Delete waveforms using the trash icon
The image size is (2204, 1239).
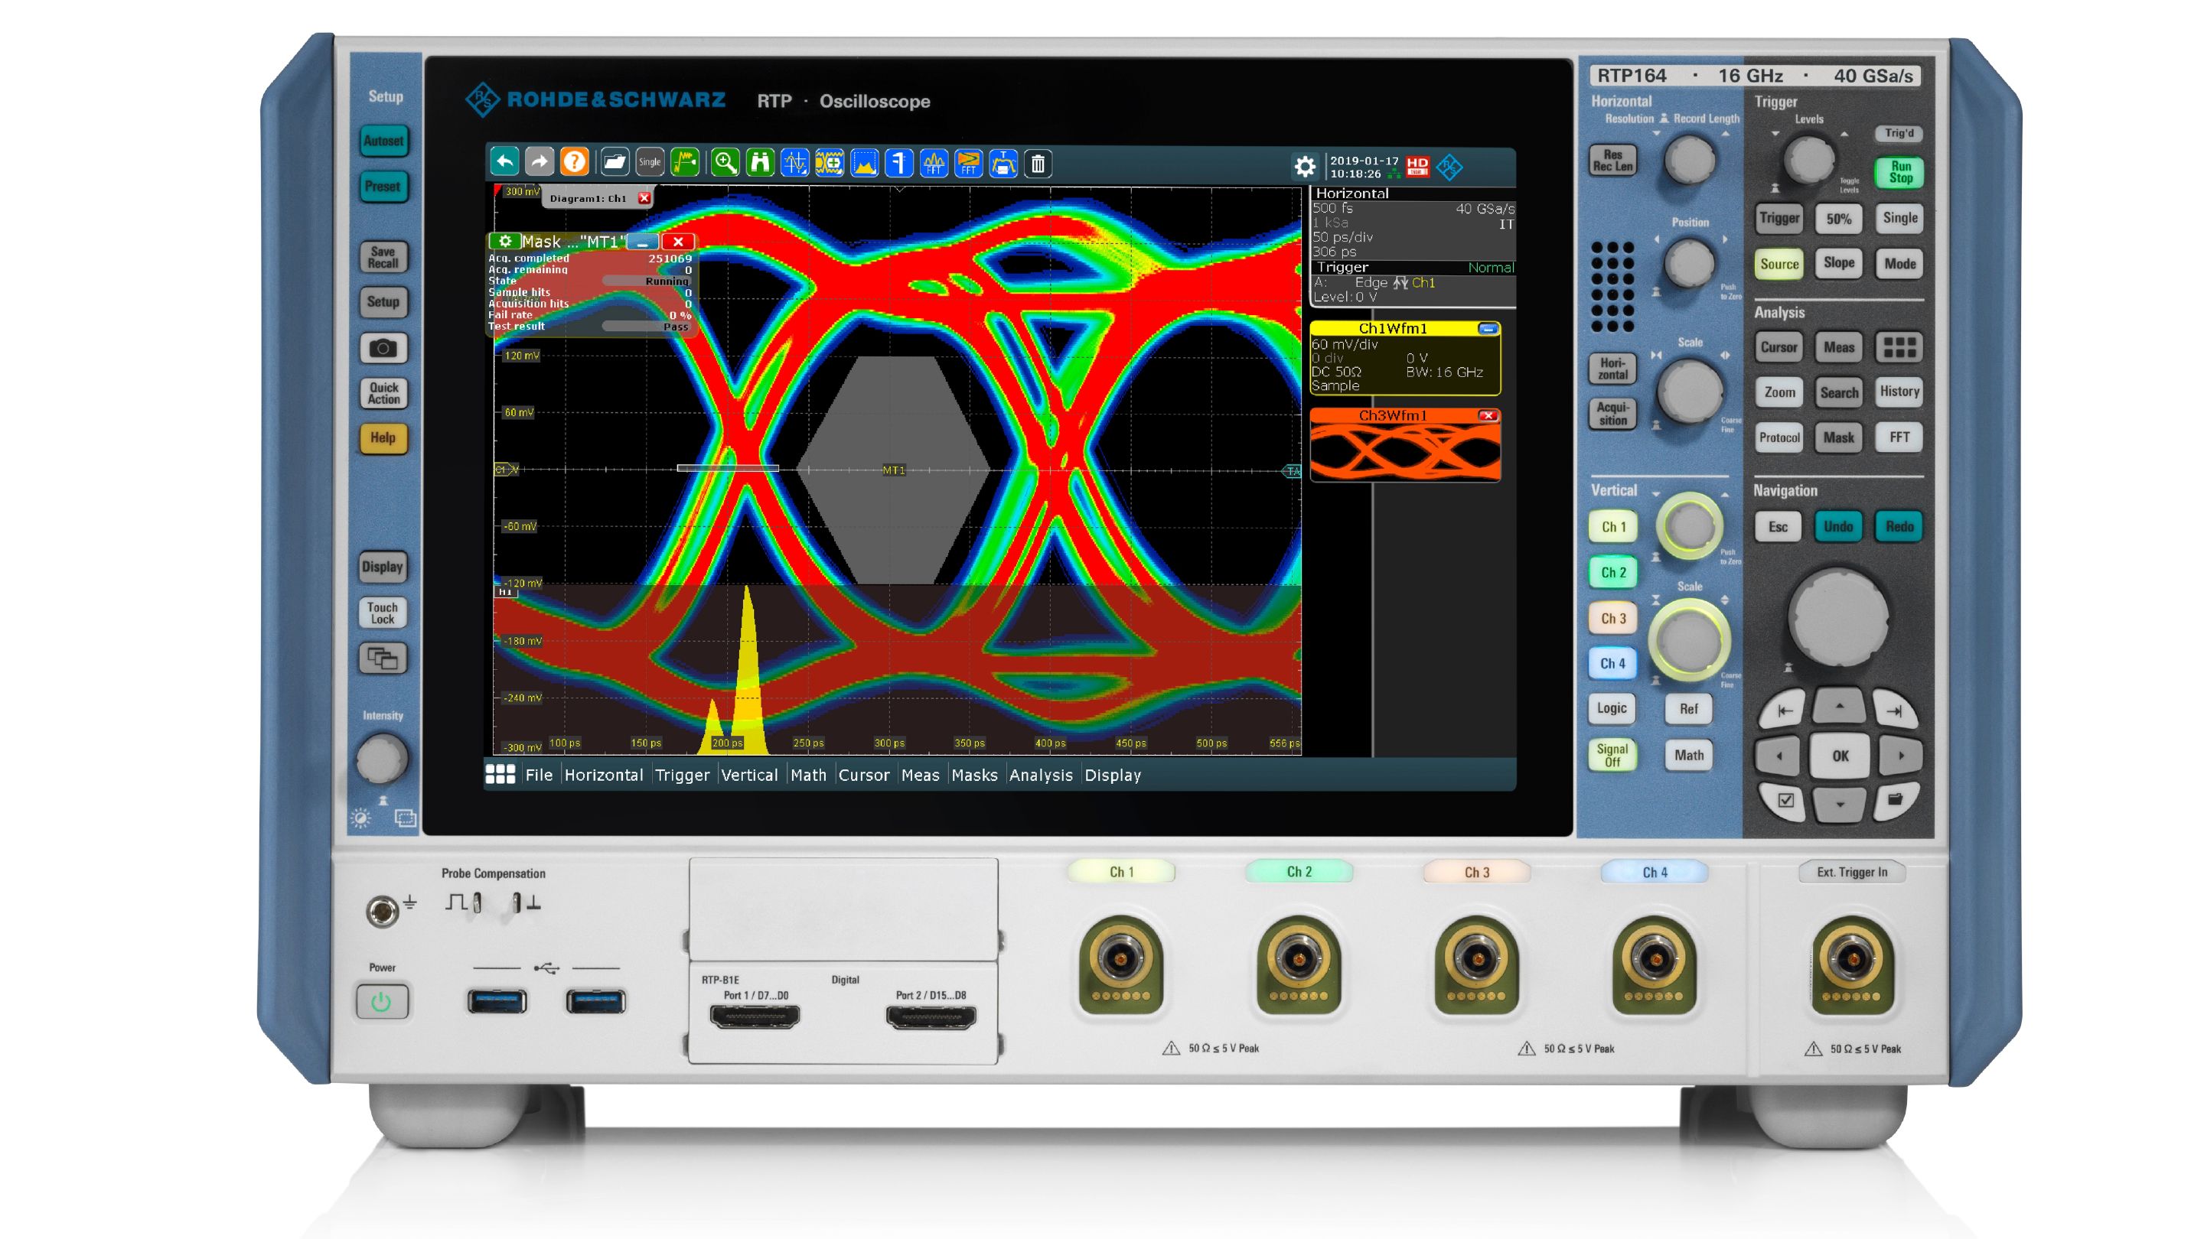click(1042, 162)
